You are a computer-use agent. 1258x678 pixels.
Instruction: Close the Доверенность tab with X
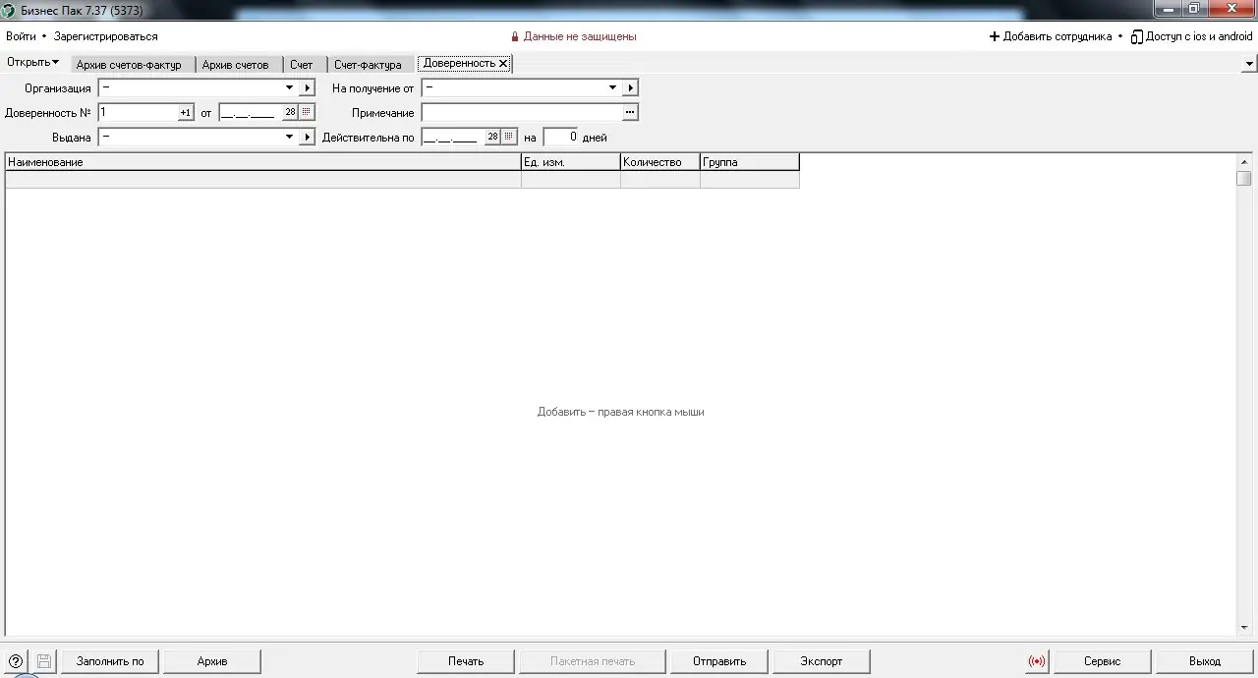point(503,63)
